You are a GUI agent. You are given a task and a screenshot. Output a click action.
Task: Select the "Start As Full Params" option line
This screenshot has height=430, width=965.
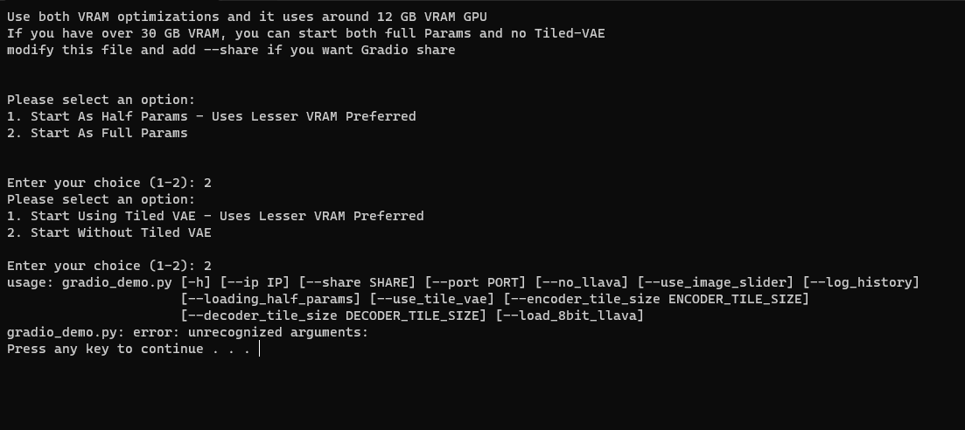click(97, 133)
